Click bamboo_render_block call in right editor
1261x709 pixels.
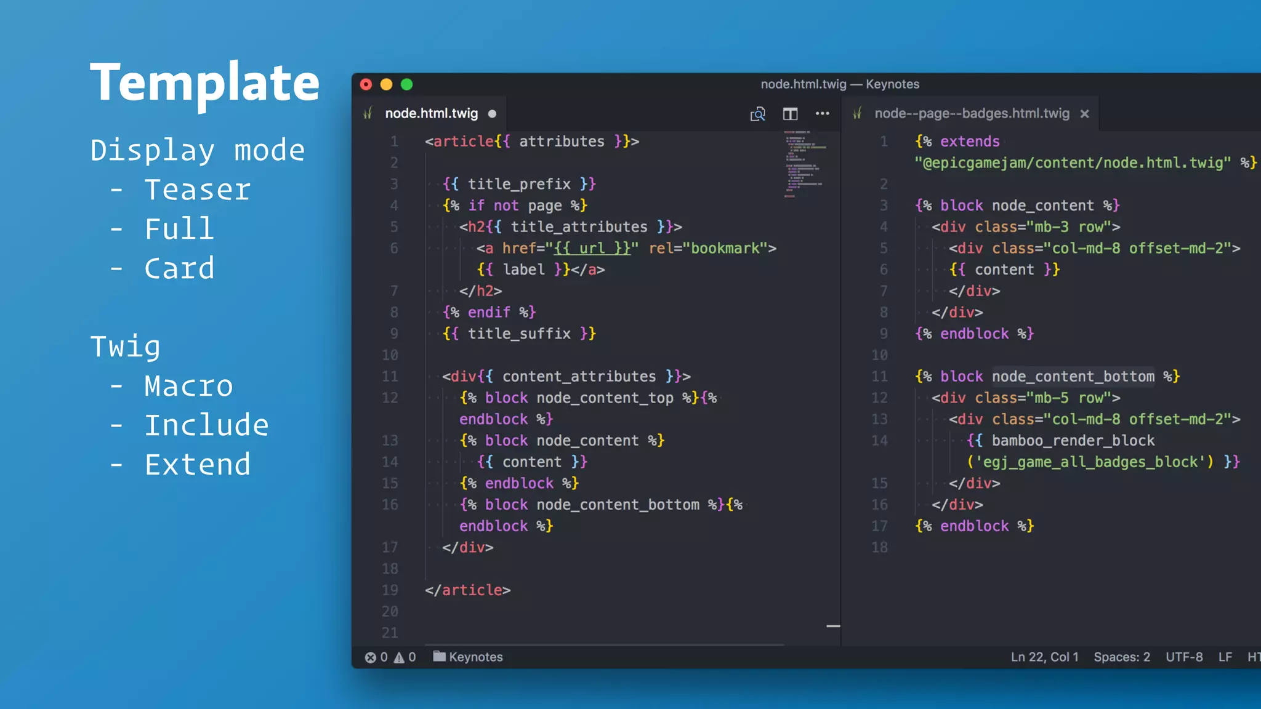[x=1073, y=441]
